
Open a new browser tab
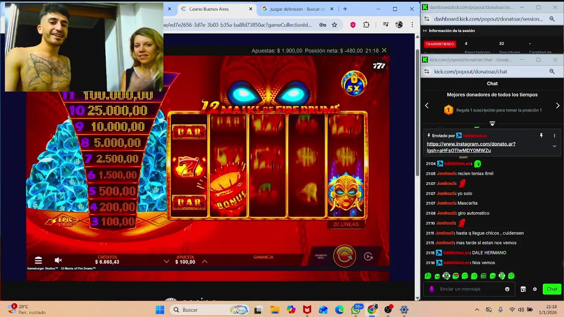[x=345, y=9]
